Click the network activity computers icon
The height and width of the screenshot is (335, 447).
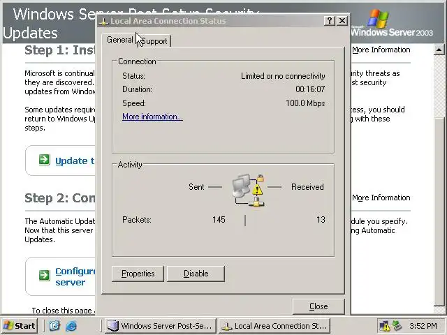(x=249, y=190)
